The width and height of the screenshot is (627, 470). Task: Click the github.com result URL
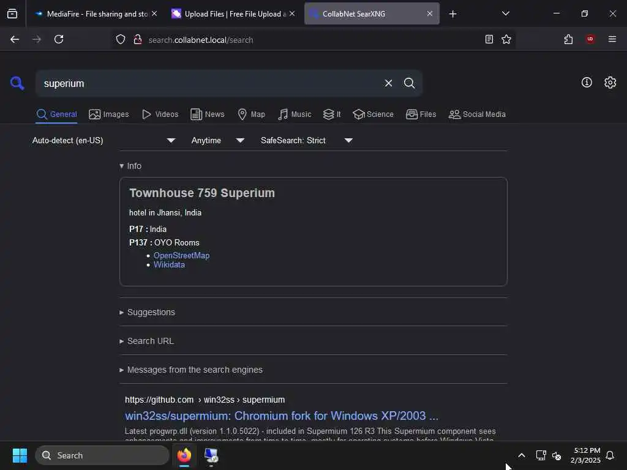(x=205, y=400)
